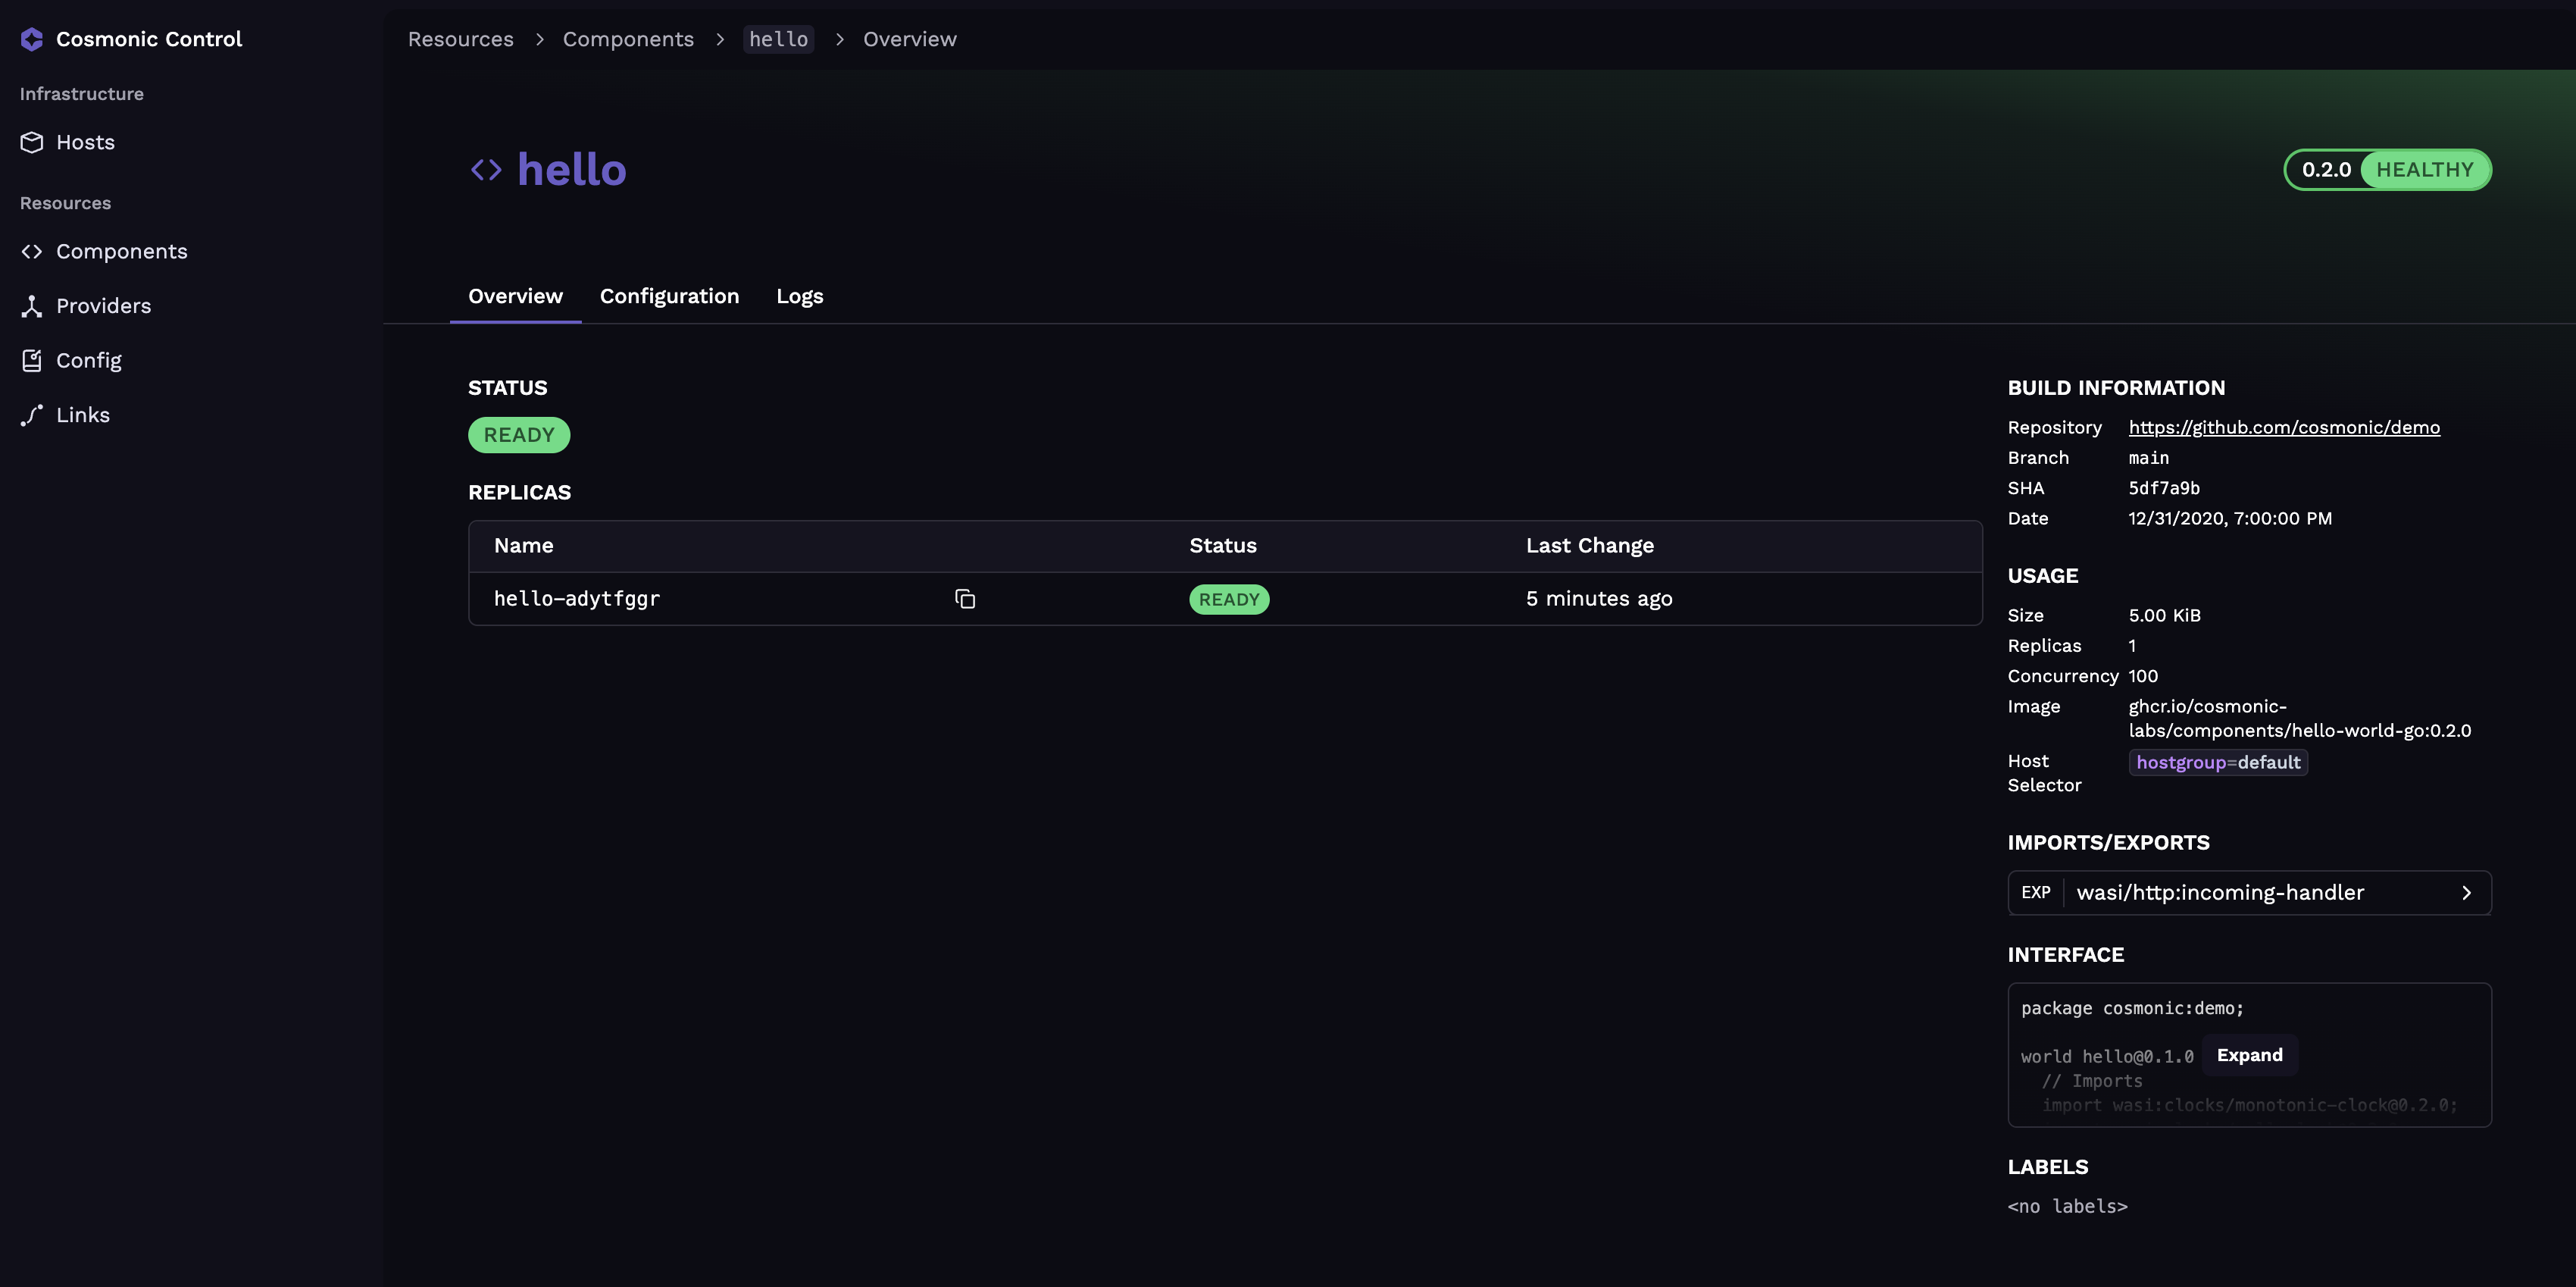Open the cosmonic/demo GitHub repository link
2576x1287 pixels.
[2283, 427]
